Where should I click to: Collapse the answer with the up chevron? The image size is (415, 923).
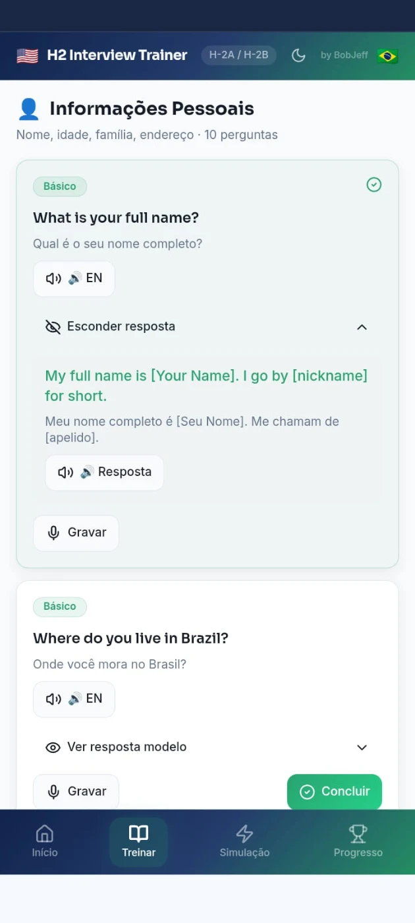pyautogui.click(x=362, y=327)
